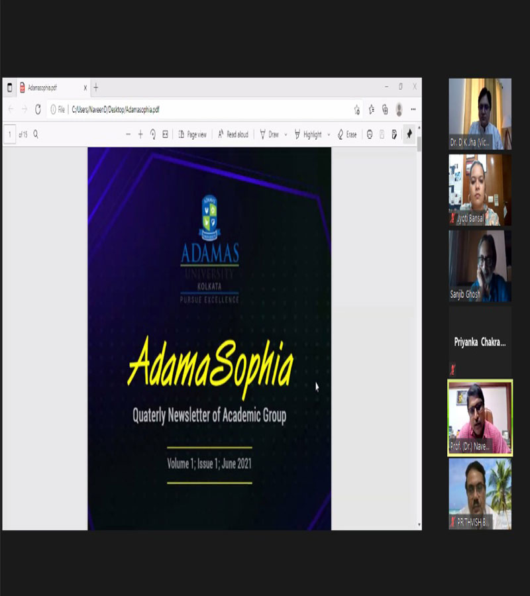Select the Highlight tool
The height and width of the screenshot is (596, 530).
[x=308, y=134]
